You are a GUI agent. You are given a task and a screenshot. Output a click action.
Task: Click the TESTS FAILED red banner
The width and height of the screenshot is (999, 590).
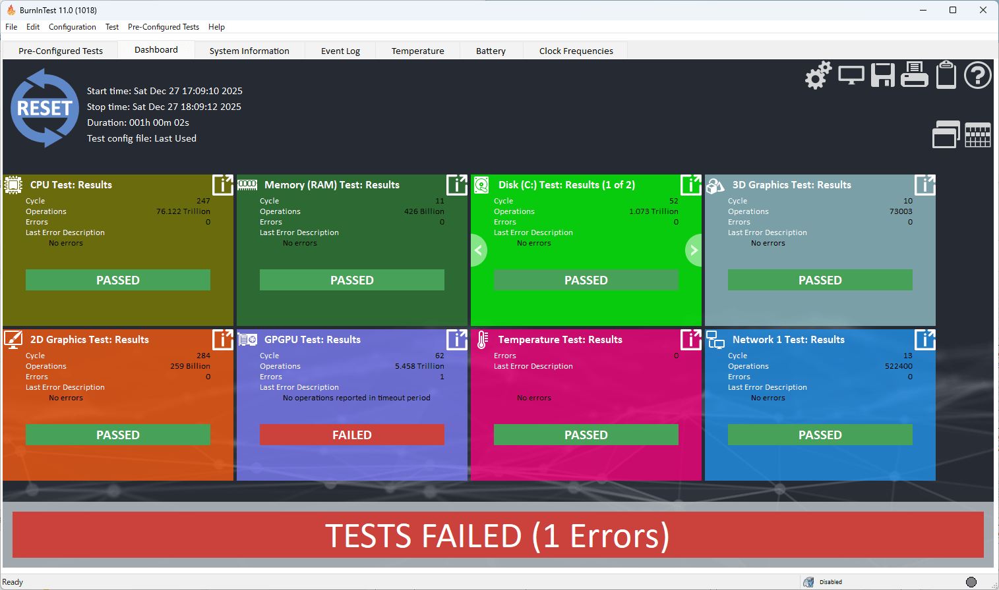click(498, 535)
